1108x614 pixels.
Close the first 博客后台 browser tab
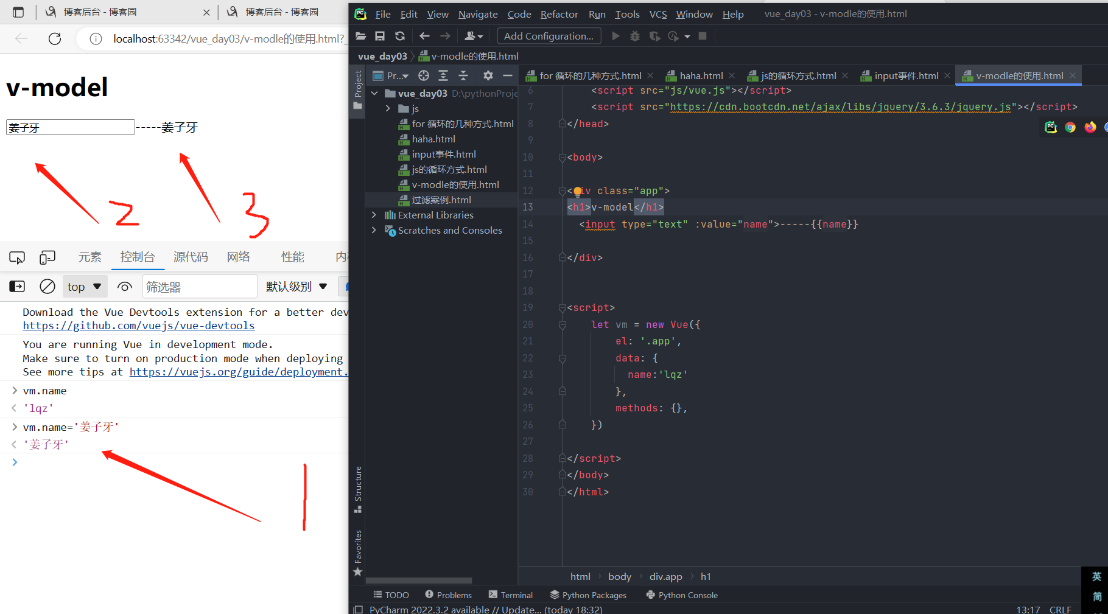coord(206,12)
